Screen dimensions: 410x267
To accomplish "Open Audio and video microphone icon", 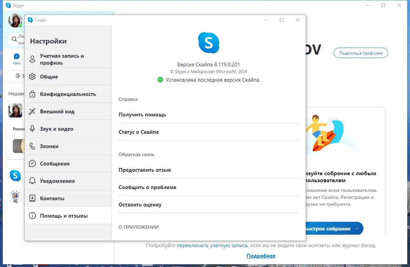I will (32, 129).
